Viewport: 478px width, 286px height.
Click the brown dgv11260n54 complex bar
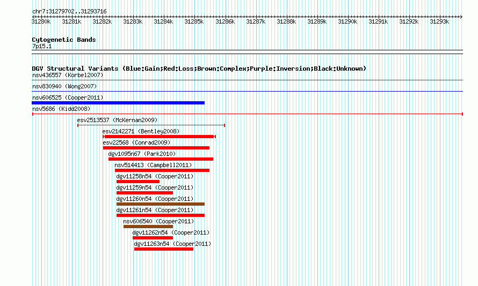(161, 204)
